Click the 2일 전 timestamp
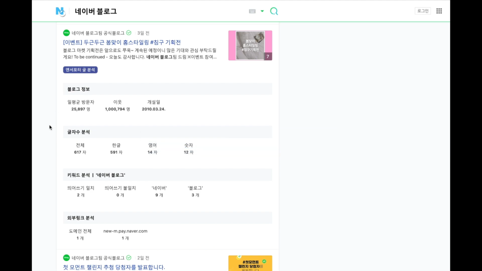 143,258
